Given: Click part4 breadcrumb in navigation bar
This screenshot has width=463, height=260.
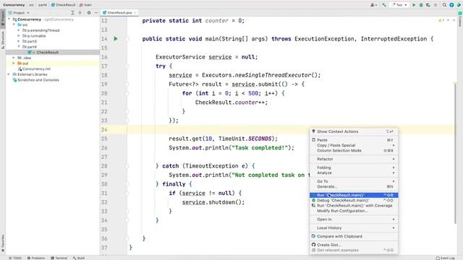Looking at the screenshot, I should click(42, 5).
